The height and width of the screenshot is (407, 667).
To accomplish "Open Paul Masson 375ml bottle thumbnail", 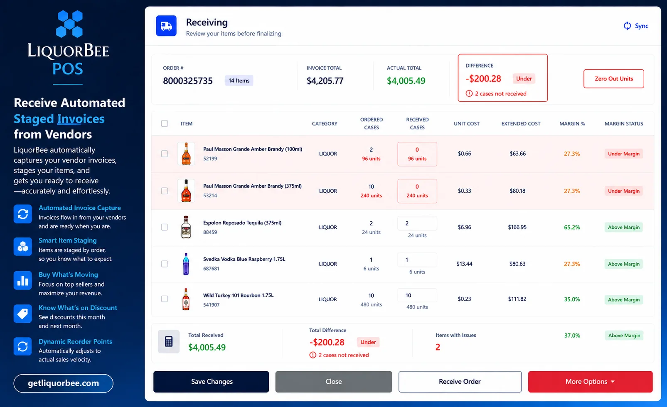I will coord(186,191).
